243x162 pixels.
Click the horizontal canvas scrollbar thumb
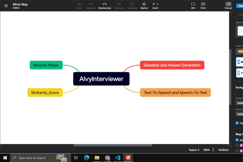click(113, 145)
